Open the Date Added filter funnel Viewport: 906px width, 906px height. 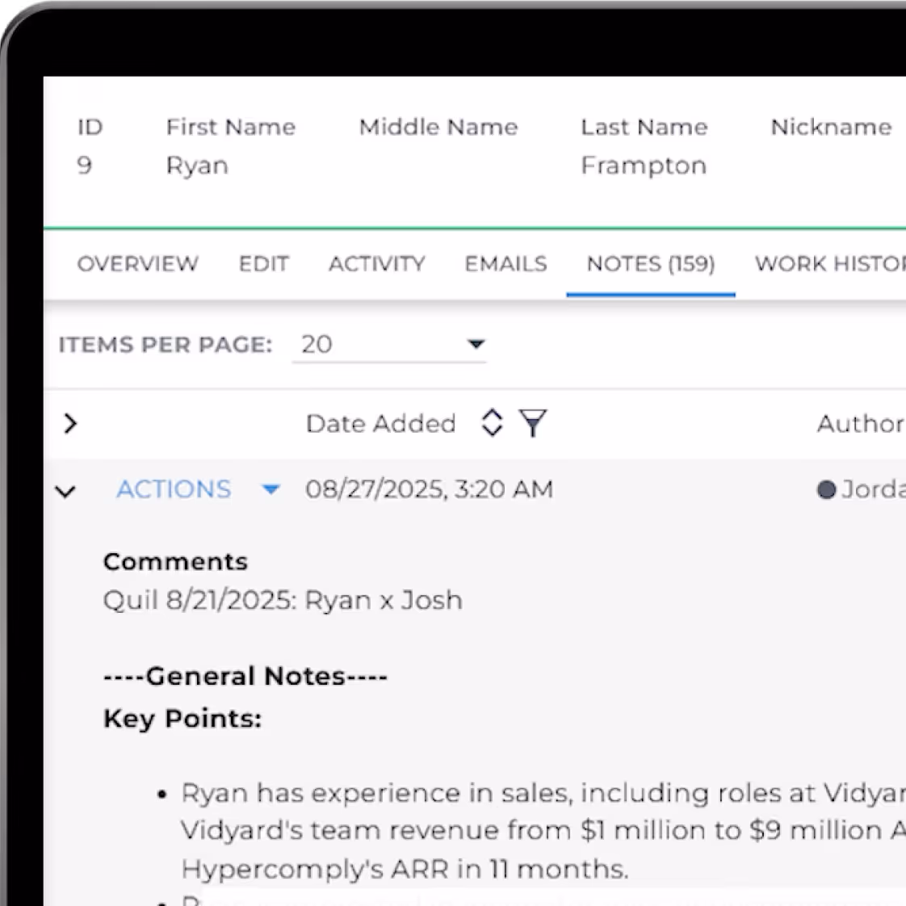point(533,423)
